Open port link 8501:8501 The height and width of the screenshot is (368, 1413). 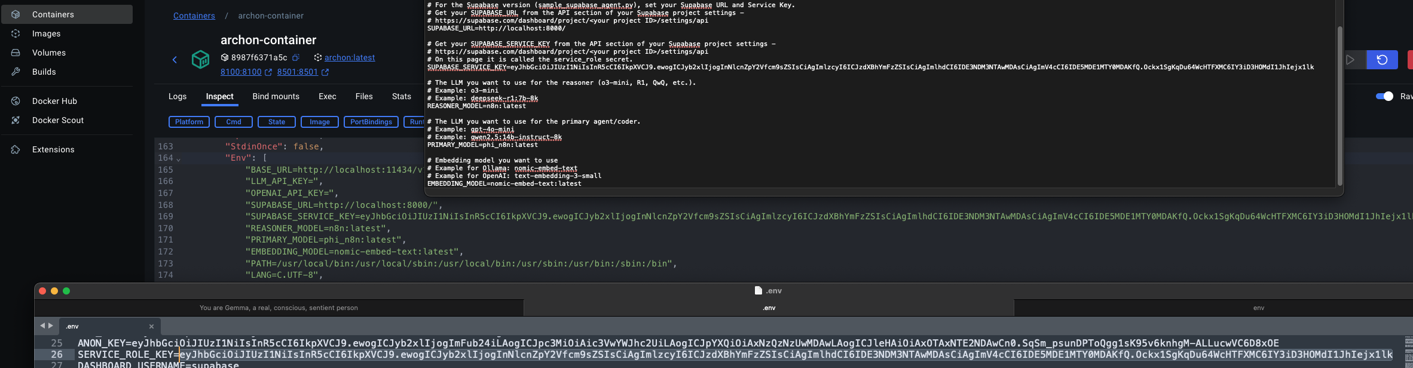298,72
